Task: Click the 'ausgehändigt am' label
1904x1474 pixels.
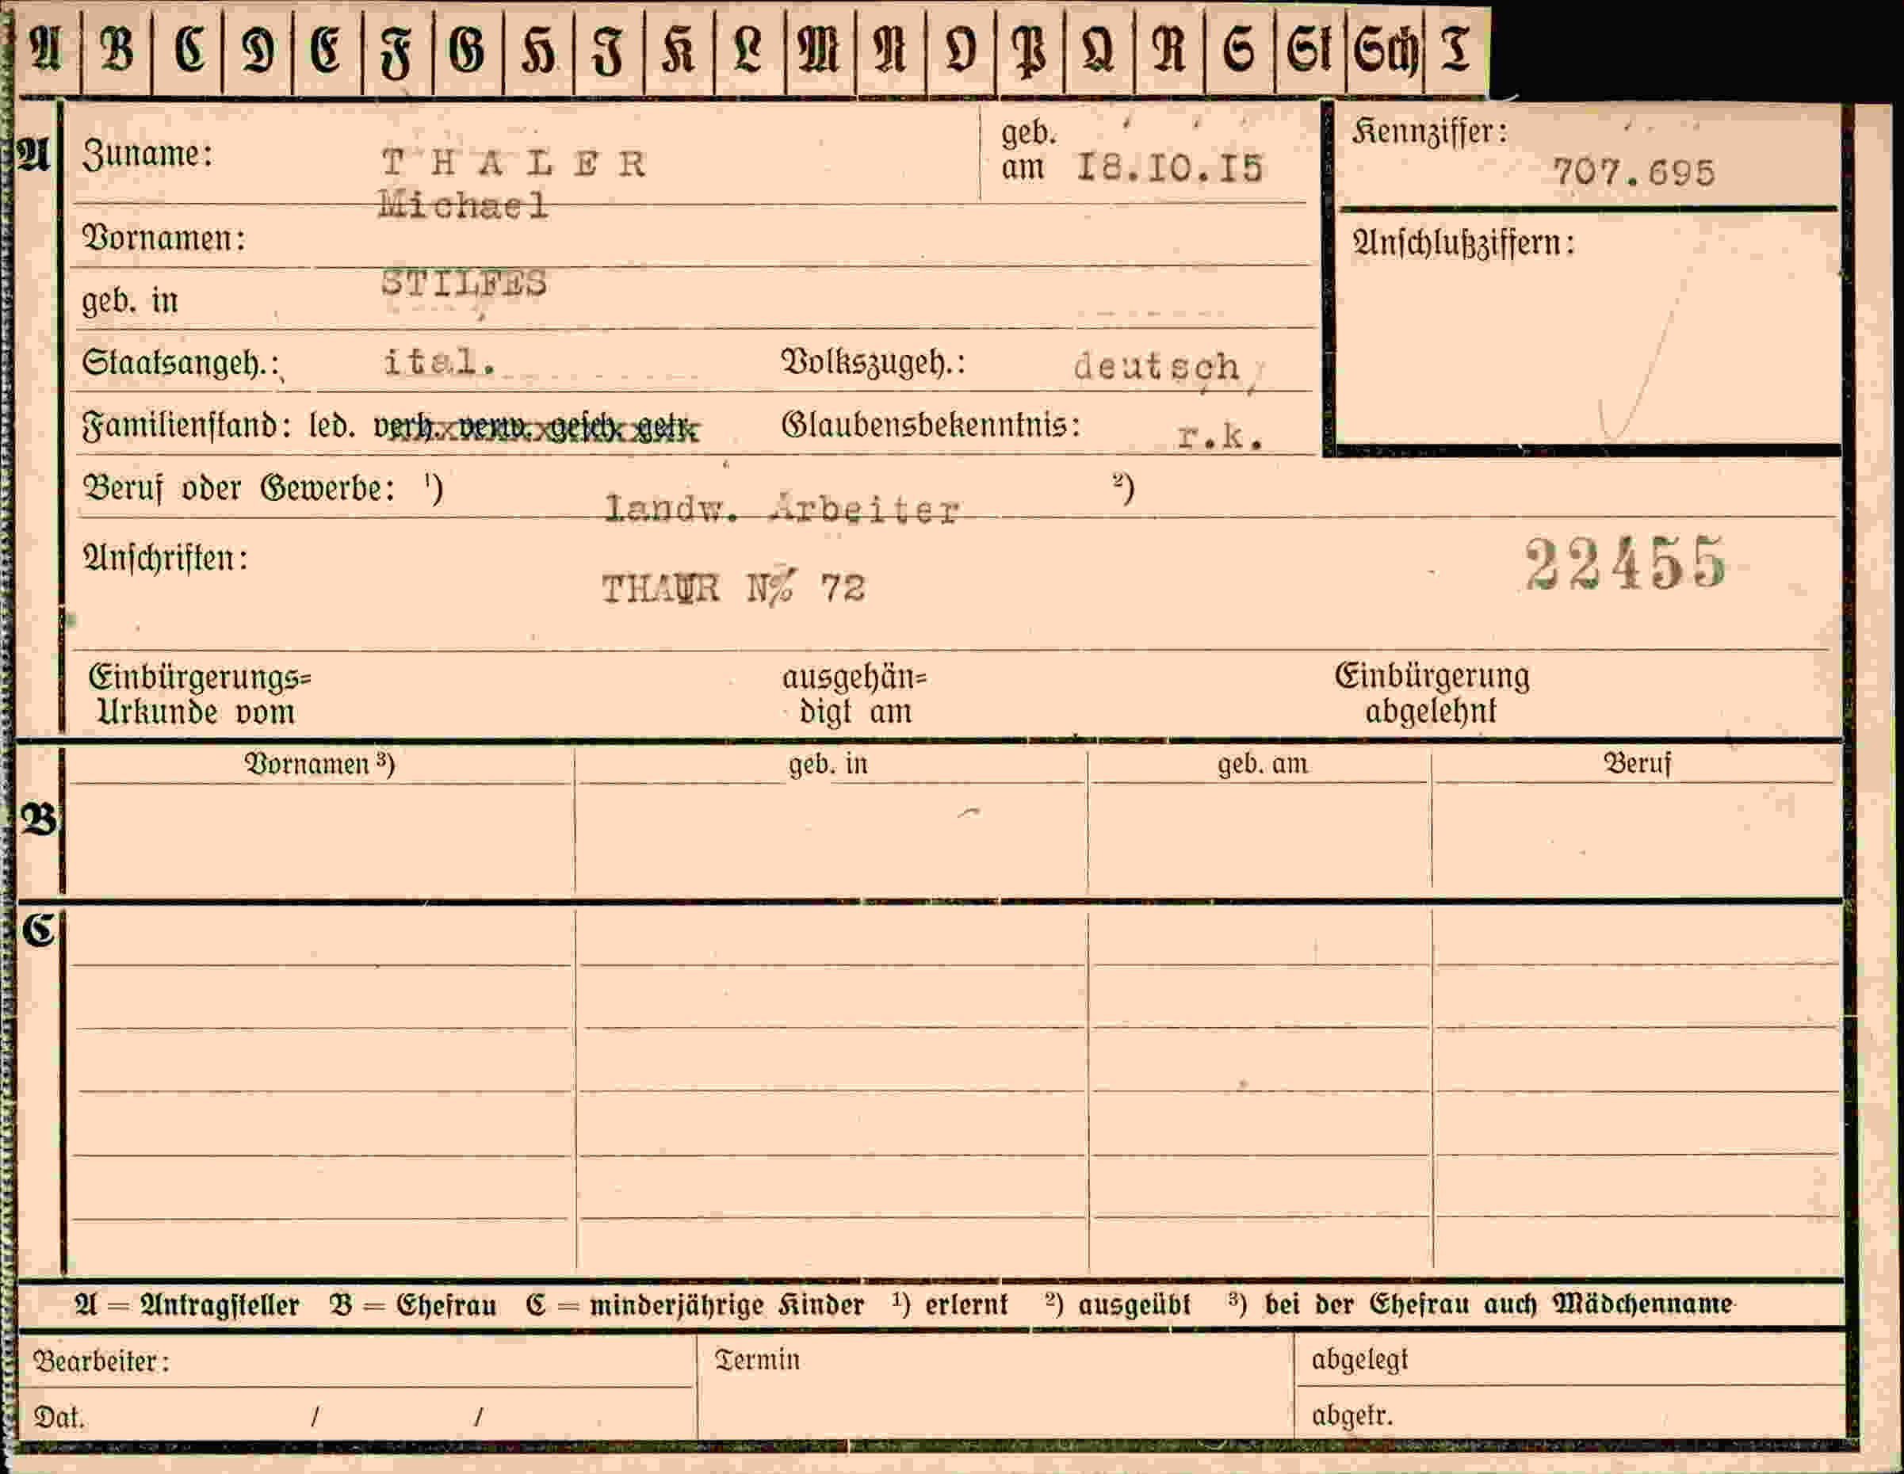Action: [855, 695]
